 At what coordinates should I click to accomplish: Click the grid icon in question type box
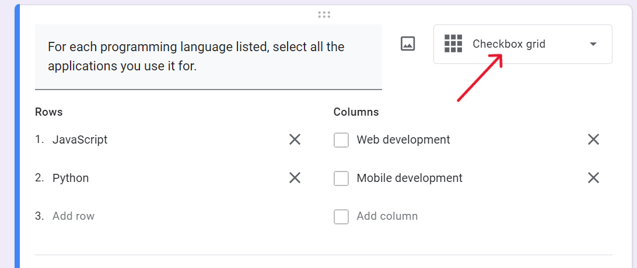pos(453,44)
